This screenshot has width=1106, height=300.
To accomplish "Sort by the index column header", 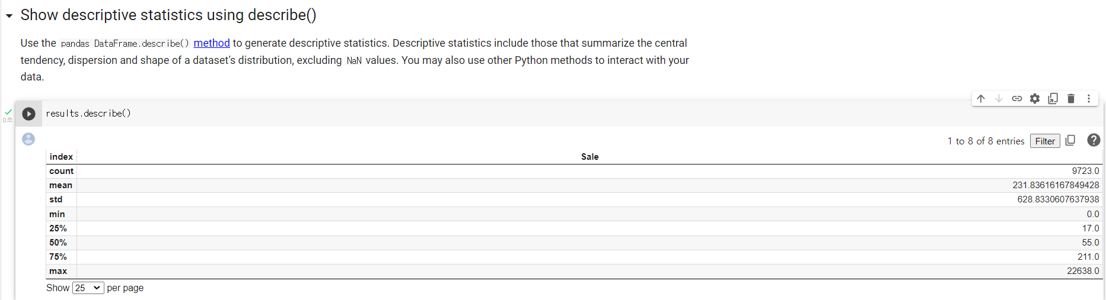I will (x=61, y=157).
